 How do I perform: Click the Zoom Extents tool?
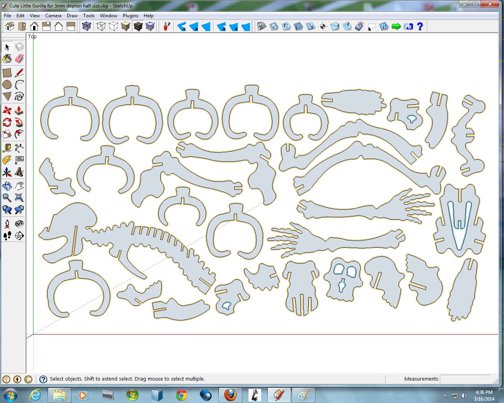tap(19, 198)
